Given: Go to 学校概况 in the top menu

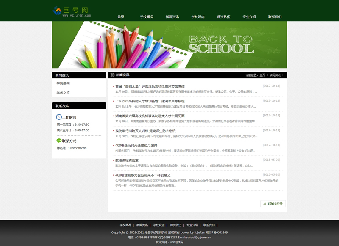Looking at the screenshot, I should tap(147, 17).
